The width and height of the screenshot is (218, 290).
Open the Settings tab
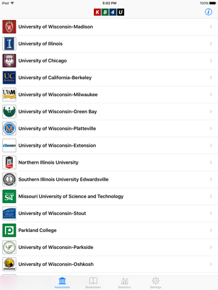(156, 283)
